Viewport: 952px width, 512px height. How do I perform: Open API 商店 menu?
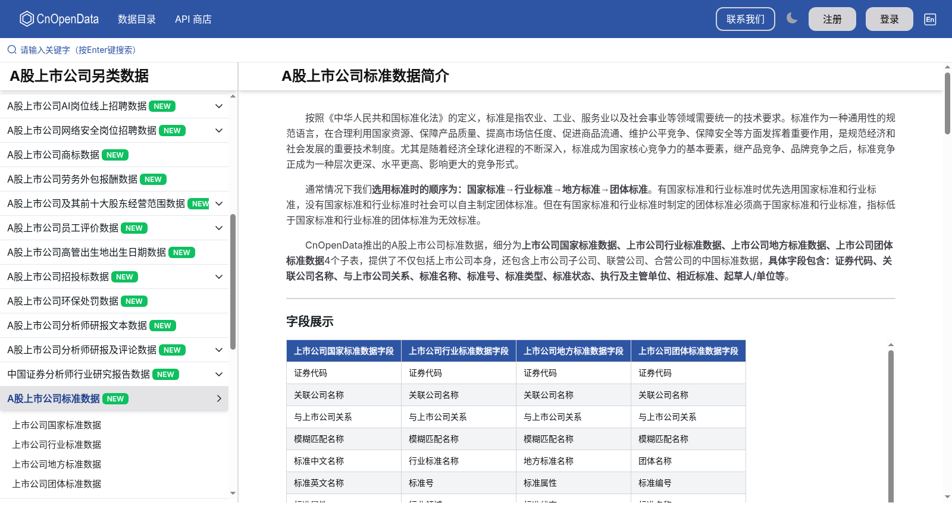click(193, 19)
